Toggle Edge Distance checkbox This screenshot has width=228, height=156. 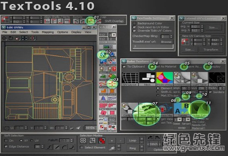(x=6, y=146)
